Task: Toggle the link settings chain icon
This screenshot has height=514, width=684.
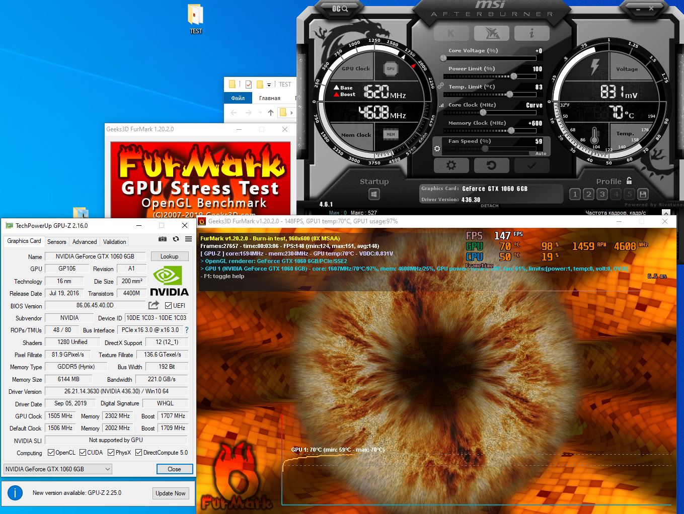Action: pos(440,87)
